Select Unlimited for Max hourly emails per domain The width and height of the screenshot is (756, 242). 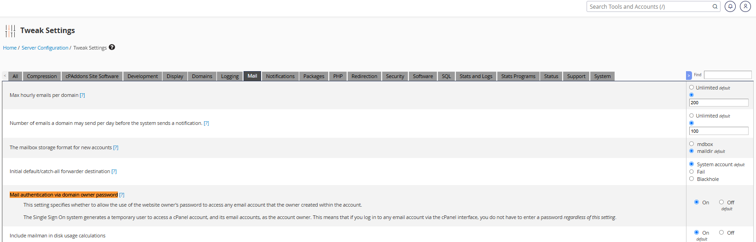click(692, 87)
